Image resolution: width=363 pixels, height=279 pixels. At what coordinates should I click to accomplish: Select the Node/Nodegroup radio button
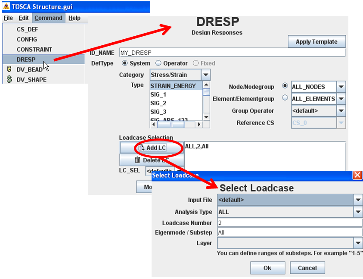285,86
